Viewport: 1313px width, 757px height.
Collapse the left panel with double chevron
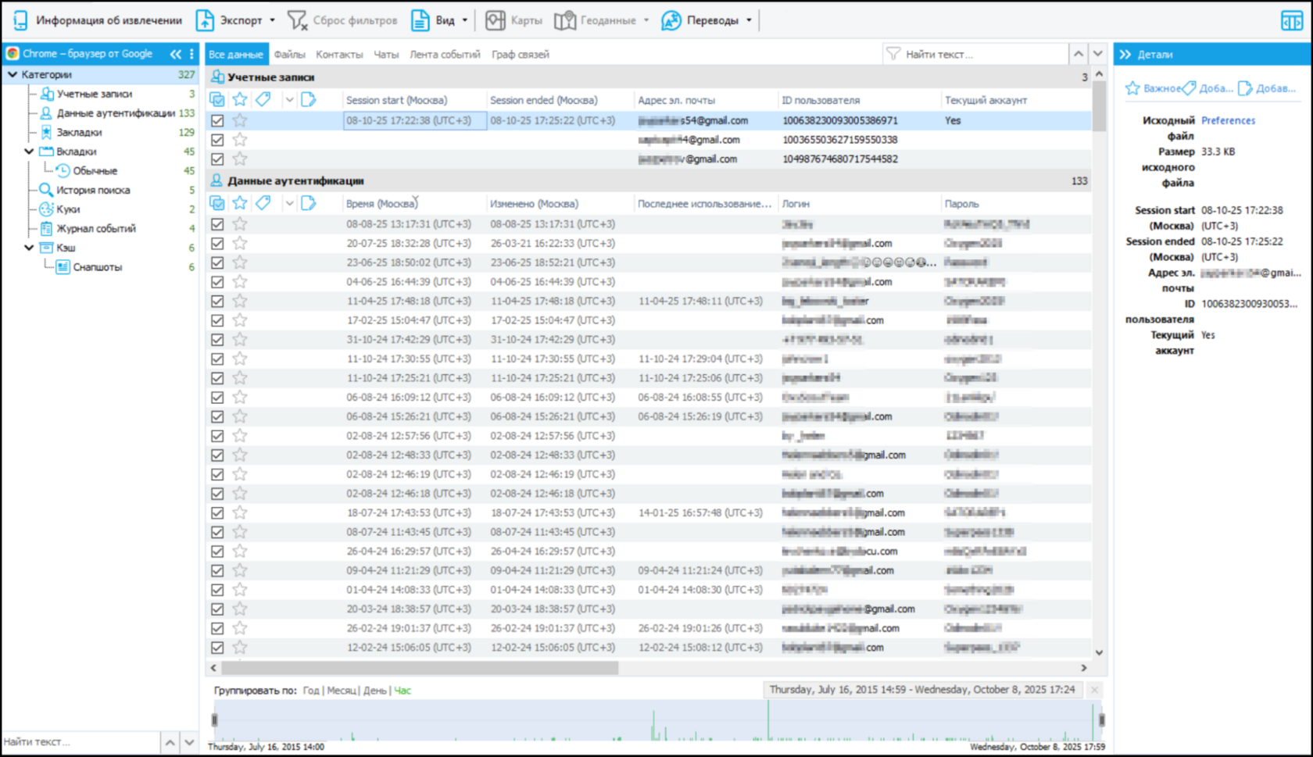pos(176,54)
